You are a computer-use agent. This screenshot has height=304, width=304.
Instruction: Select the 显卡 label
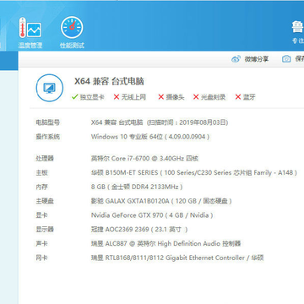[x=41, y=215]
